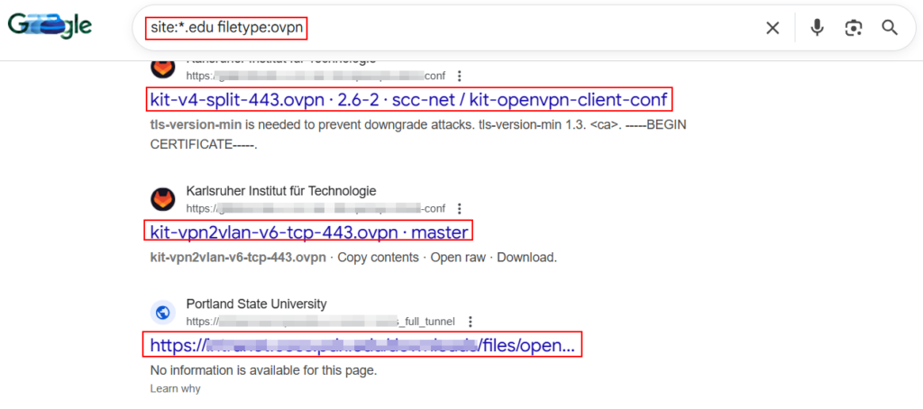
Task: Click the globe favicon for Portland State University
Action: [162, 313]
